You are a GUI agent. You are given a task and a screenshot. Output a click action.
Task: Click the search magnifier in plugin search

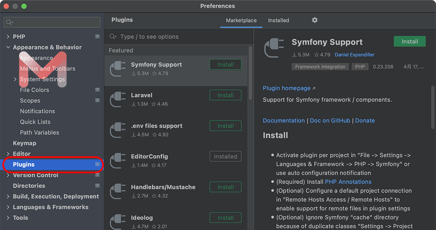pyautogui.click(x=113, y=36)
